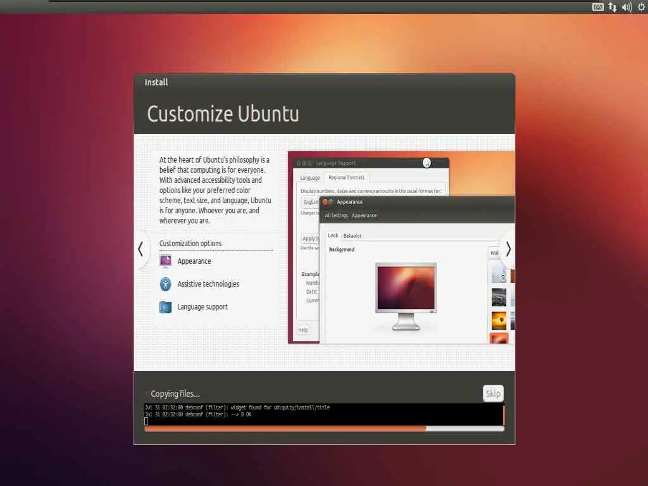
Task: Open the network connections indicator
Action: [613, 7]
